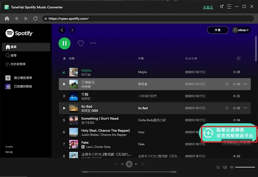Reload the Spotify page
The width and height of the screenshot is (258, 177).
35,19
